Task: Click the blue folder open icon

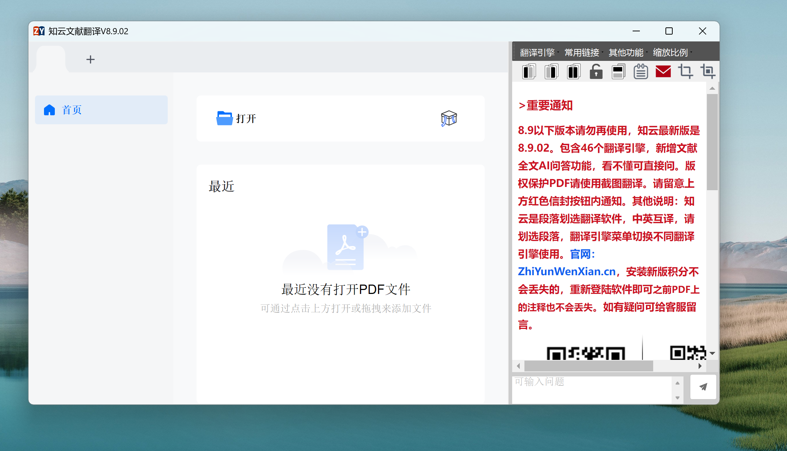Action: click(224, 118)
